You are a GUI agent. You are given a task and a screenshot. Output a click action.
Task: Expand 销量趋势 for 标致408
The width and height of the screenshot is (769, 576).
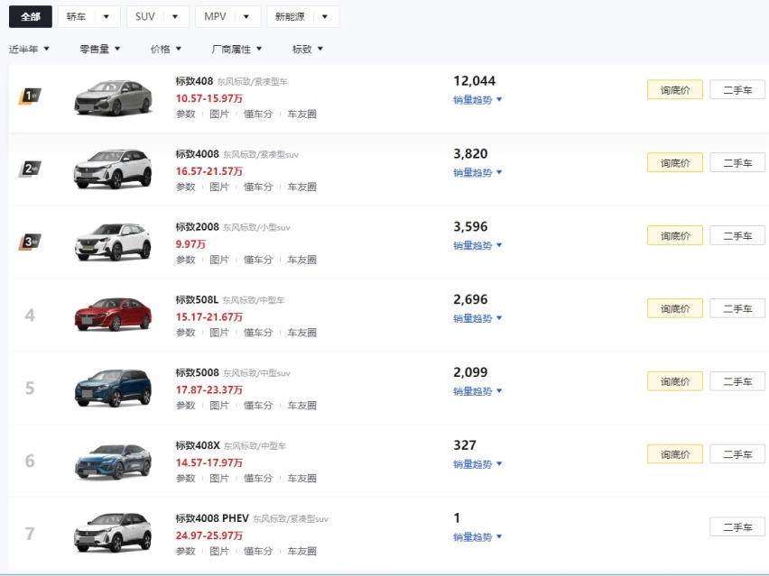(x=477, y=100)
